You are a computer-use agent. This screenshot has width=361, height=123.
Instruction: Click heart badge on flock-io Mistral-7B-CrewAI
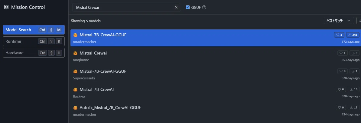(x=341, y=89)
